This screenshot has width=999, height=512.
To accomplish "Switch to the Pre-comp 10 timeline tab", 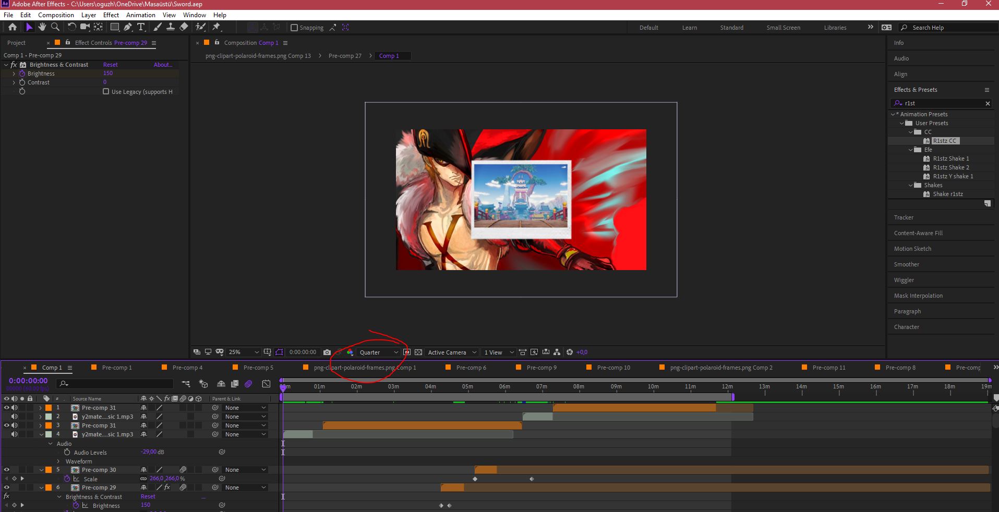I will tap(613, 368).
